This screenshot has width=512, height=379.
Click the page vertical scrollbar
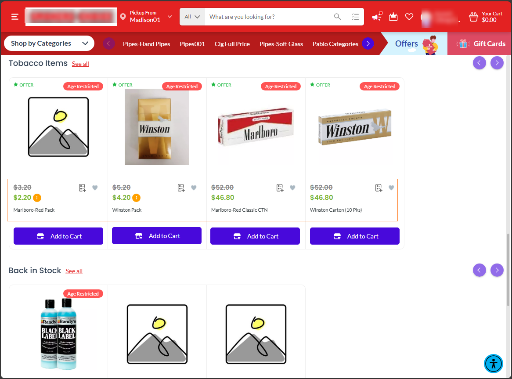508,270
